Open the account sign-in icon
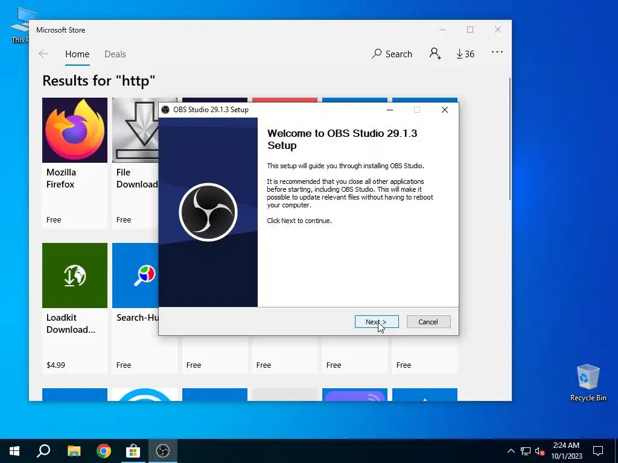 coord(435,54)
